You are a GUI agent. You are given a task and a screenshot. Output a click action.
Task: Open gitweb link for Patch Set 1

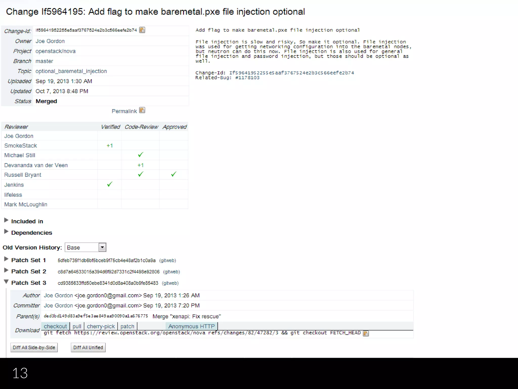click(167, 260)
